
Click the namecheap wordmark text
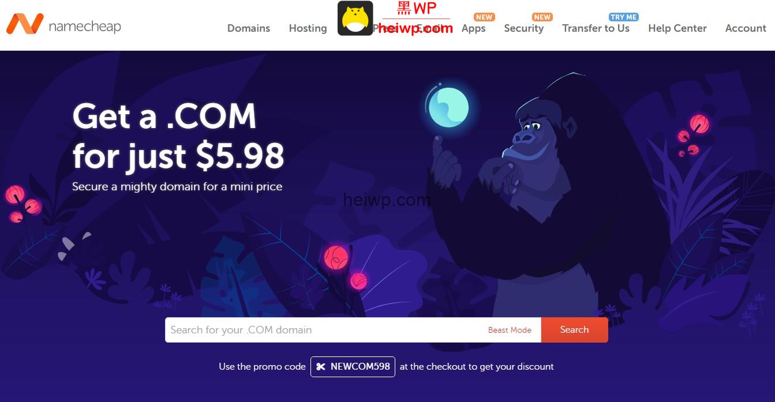click(85, 27)
